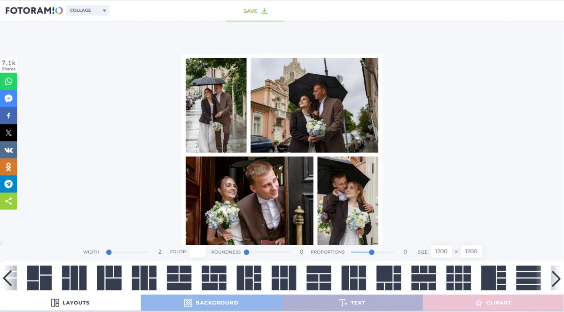Adjust the ROUNDNESS slider handle

[x=246, y=252]
